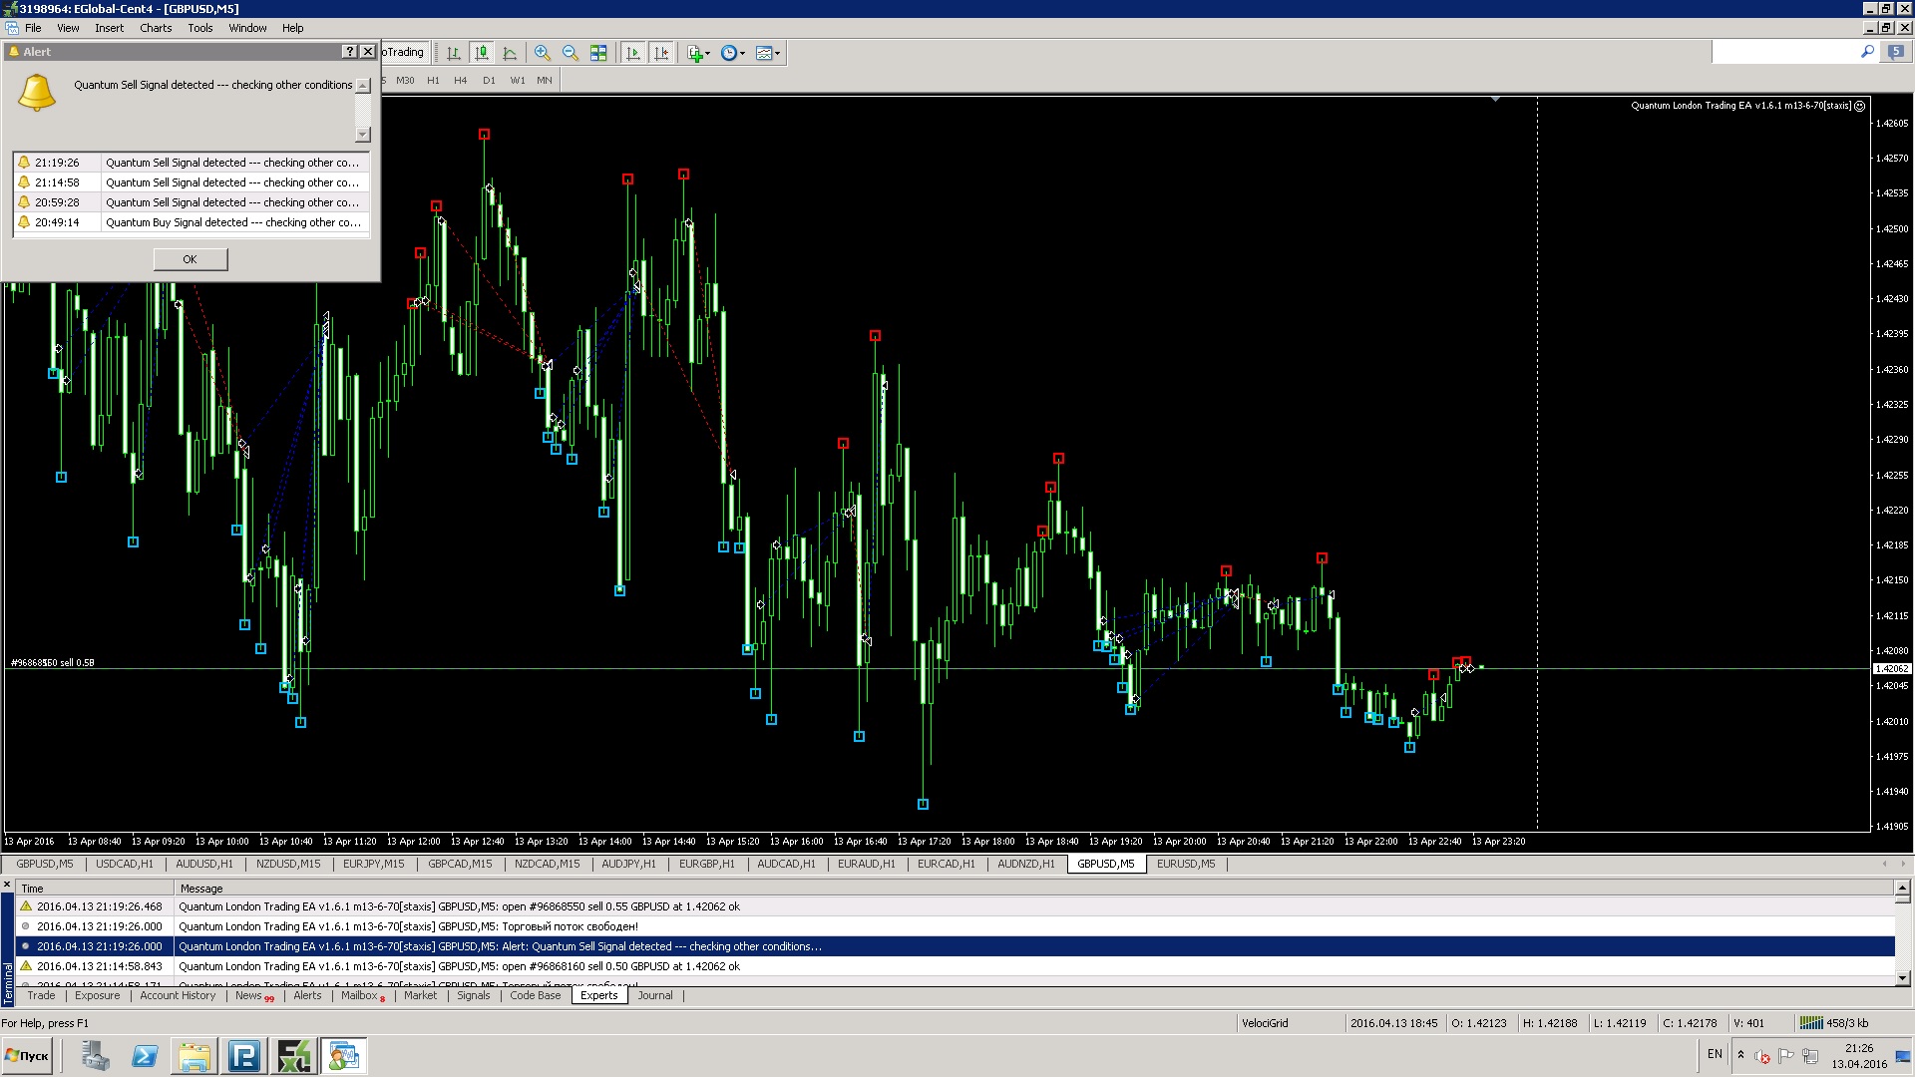Open the View menu
The height and width of the screenshot is (1077, 1915).
68,28
